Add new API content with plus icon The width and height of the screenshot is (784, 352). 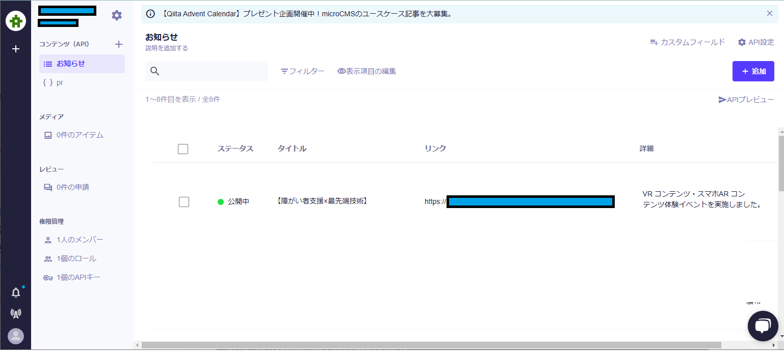[119, 44]
